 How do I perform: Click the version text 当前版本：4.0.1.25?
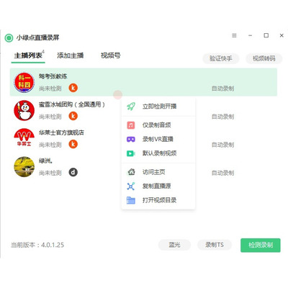[x=37, y=245]
